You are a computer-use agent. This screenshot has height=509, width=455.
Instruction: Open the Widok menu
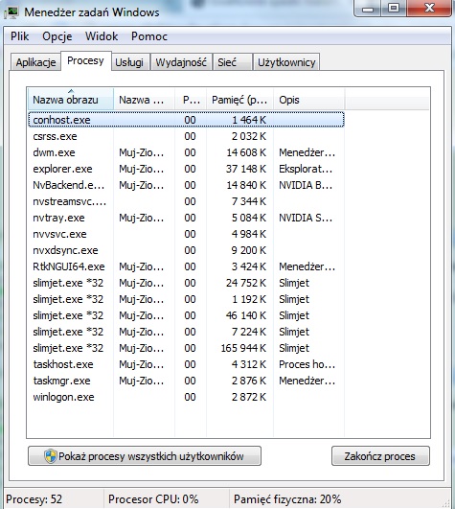102,36
